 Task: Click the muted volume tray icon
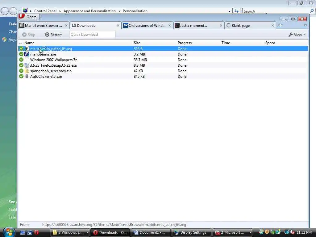(292, 232)
